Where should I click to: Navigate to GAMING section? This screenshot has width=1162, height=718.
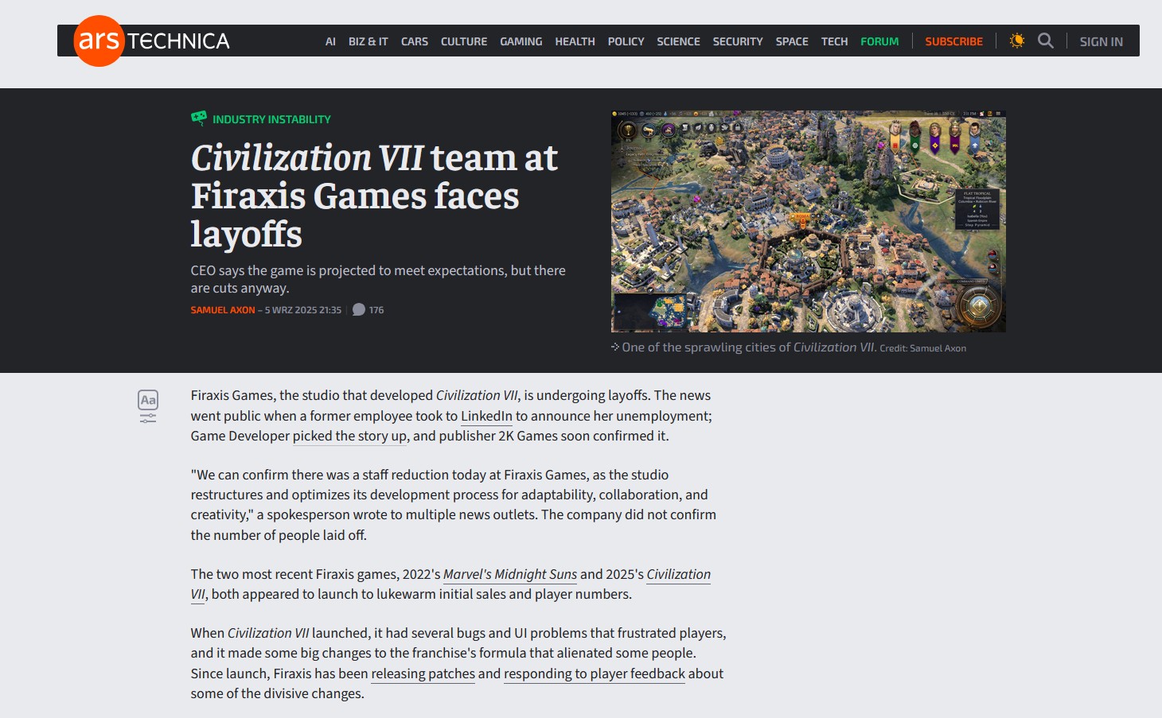(521, 41)
